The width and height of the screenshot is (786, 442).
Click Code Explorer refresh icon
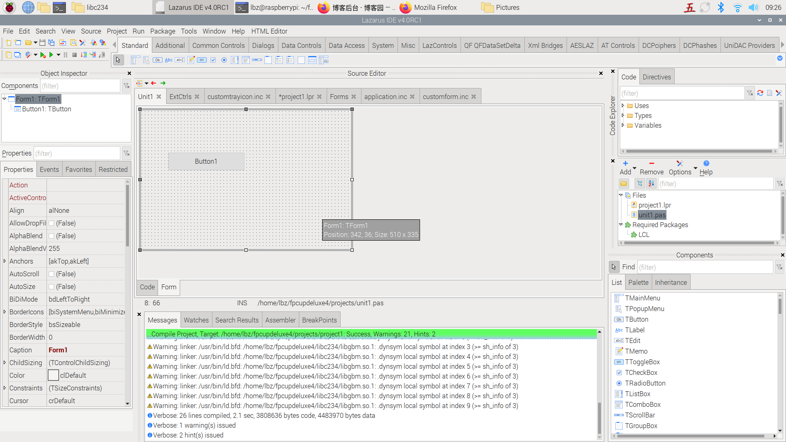(x=760, y=93)
